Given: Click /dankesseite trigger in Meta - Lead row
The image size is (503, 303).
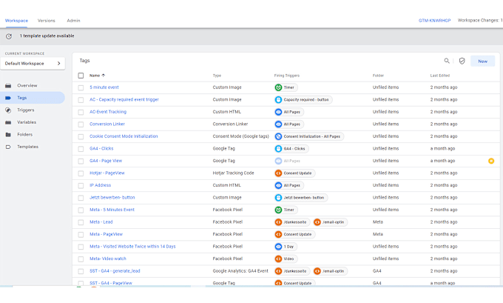Looking at the screenshot, I should coord(292,222).
